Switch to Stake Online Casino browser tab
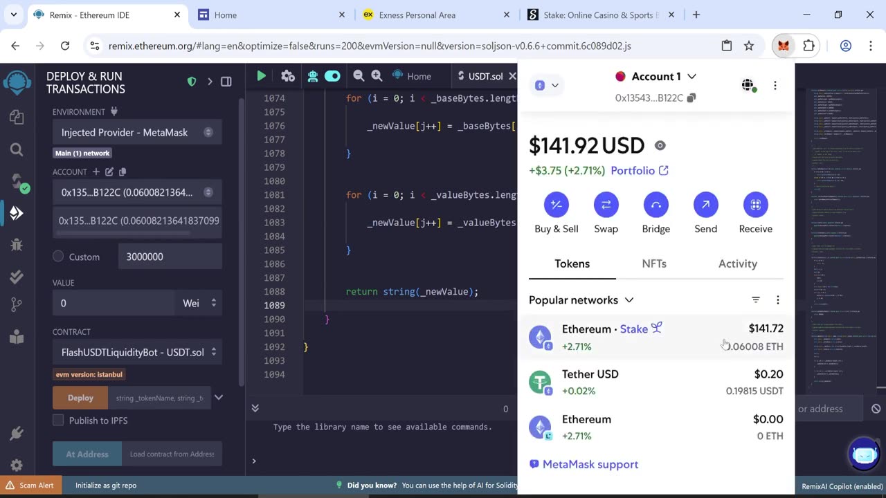Image resolution: width=886 pixels, height=498 pixels. (599, 15)
